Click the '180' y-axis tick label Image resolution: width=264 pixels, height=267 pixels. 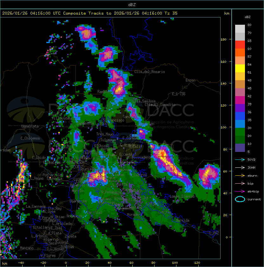click(223, 40)
